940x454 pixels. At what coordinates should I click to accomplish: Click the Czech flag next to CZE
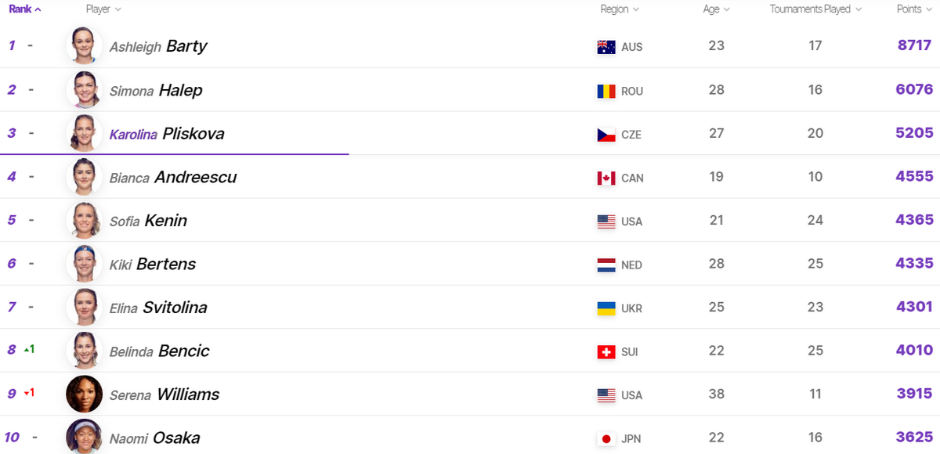[606, 135]
